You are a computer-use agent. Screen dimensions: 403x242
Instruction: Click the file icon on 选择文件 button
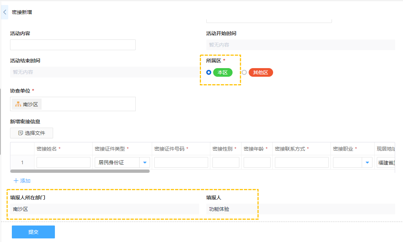[21, 133]
